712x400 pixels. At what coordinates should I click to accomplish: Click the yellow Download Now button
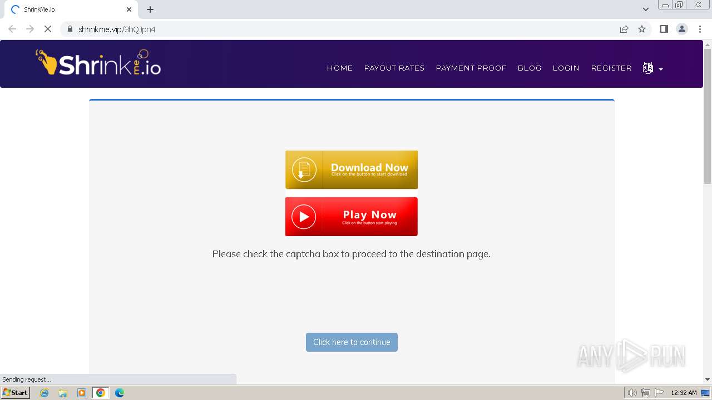(352, 169)
